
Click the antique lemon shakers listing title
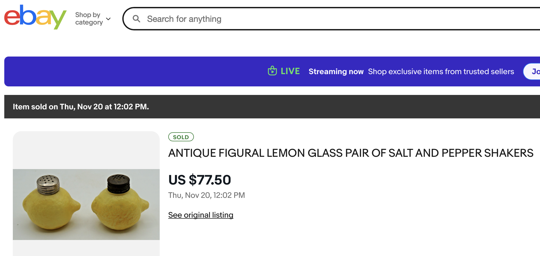tap(351, 153)
